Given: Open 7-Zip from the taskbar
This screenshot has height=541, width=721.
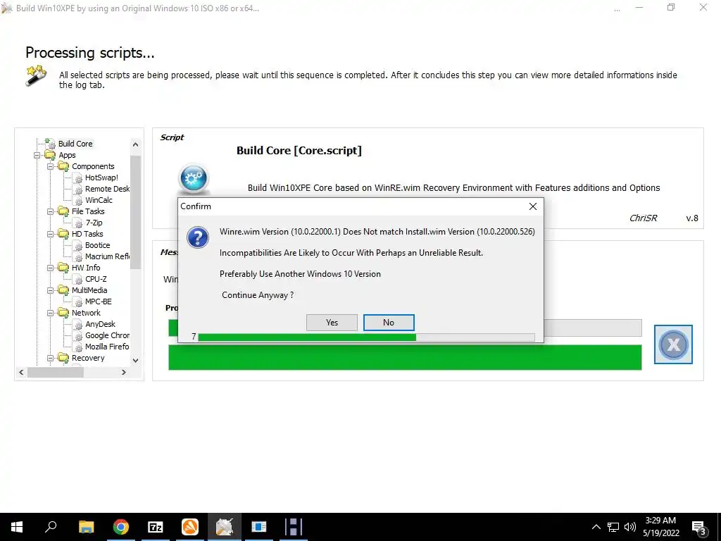Looking at the screenshot, I should pyautogui.click(x=156, y=527).
